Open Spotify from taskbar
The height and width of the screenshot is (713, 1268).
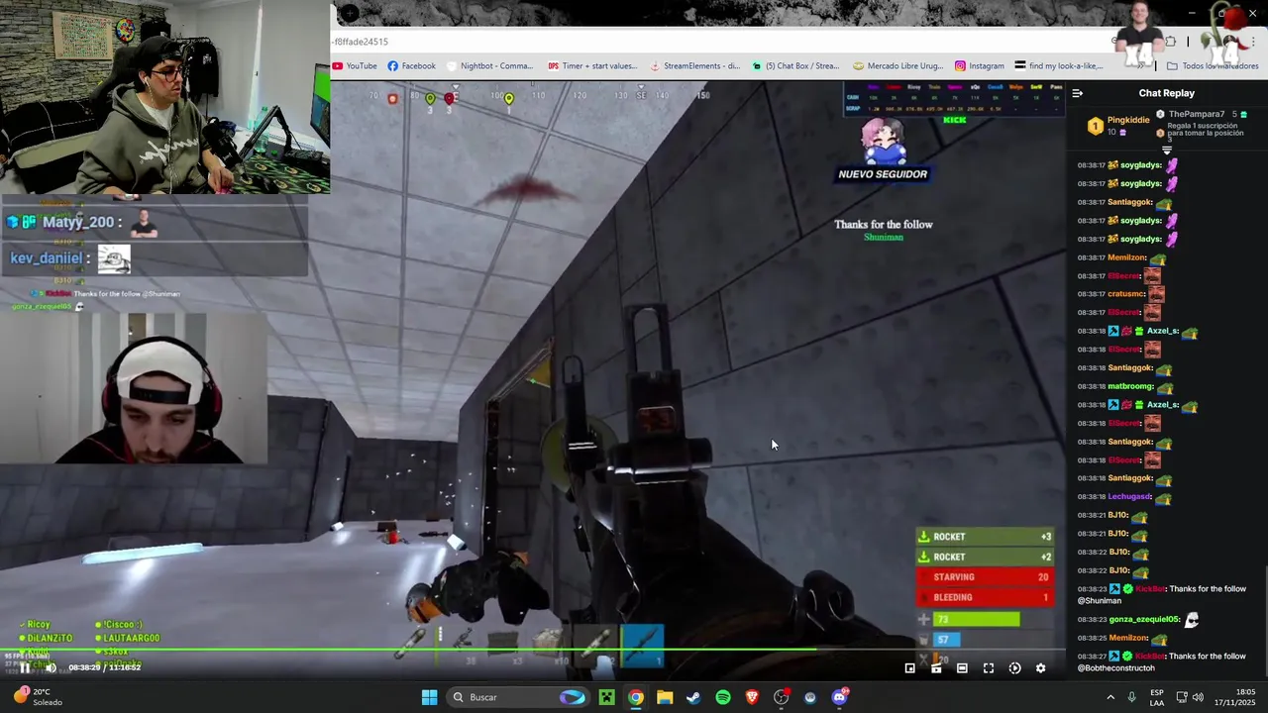[723, 697]
